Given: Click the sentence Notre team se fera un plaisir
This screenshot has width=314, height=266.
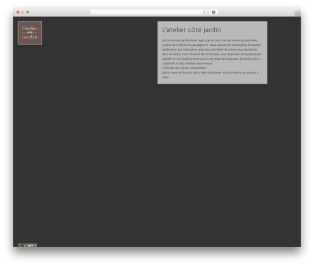Looking at the screenshot, I should point(210,75).
